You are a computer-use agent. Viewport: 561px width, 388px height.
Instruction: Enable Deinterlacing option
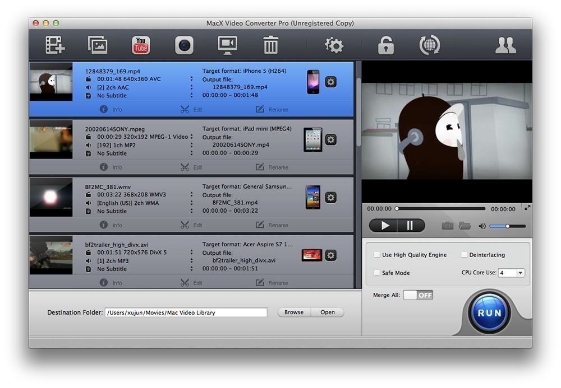point(464,254)
